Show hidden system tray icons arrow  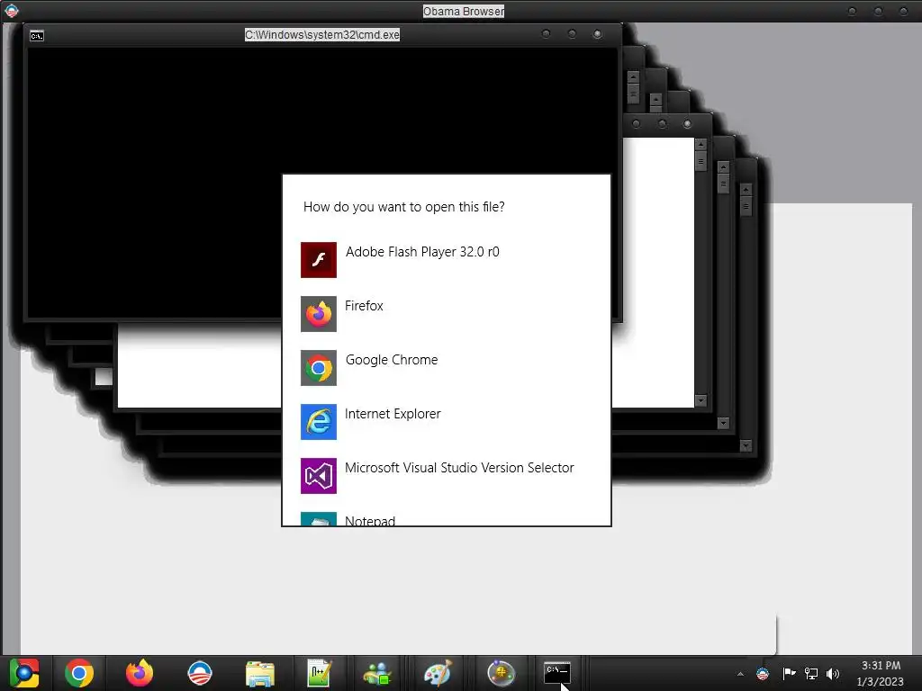[740, 674]
